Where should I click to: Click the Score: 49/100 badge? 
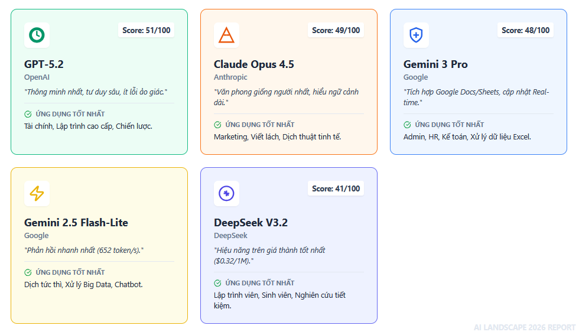click(x=336, y=30)
